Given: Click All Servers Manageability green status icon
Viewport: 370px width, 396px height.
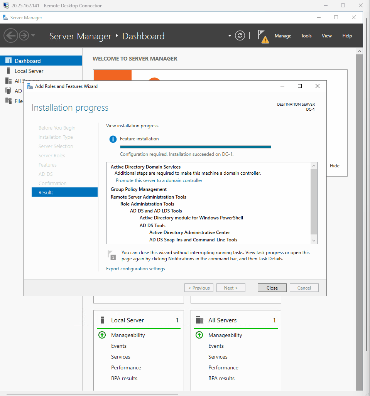Looking at the screenshot, I should coord(199,335).
